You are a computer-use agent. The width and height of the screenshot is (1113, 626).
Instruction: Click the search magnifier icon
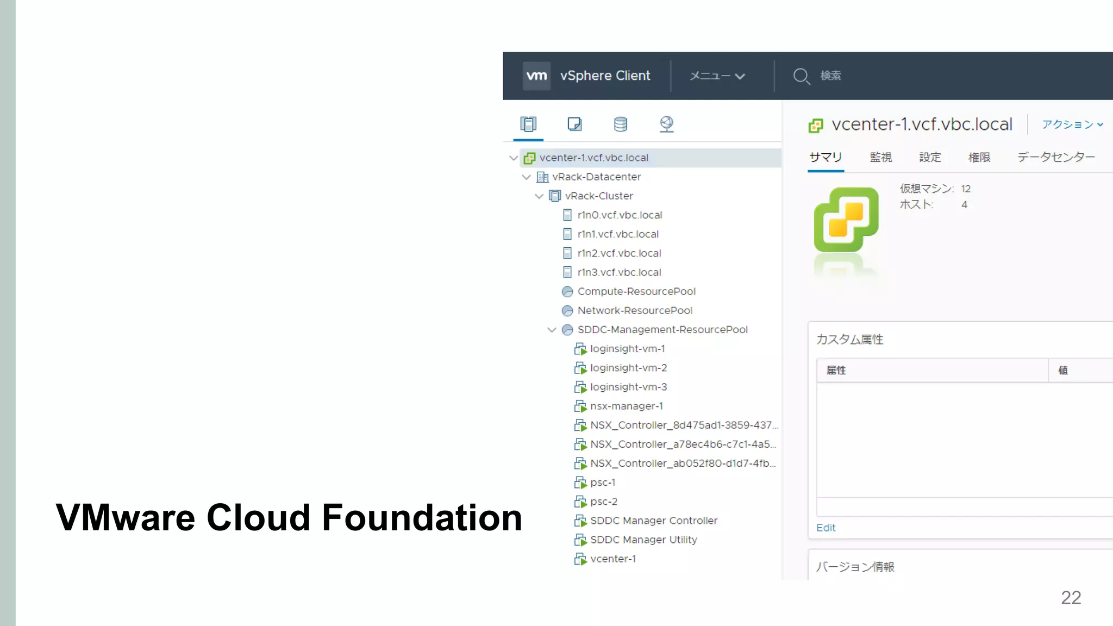[x=801, y=76]
